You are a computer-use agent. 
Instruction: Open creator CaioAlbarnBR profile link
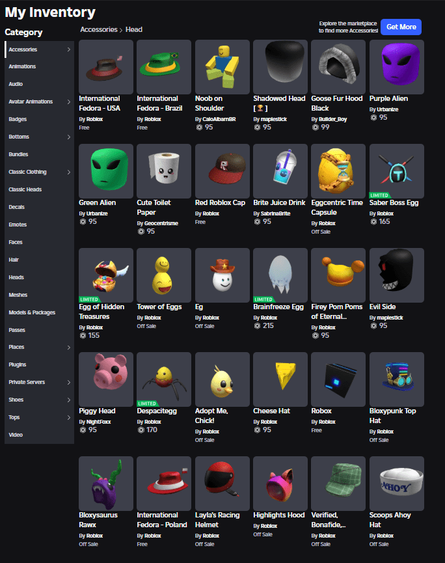click(219, 119)
